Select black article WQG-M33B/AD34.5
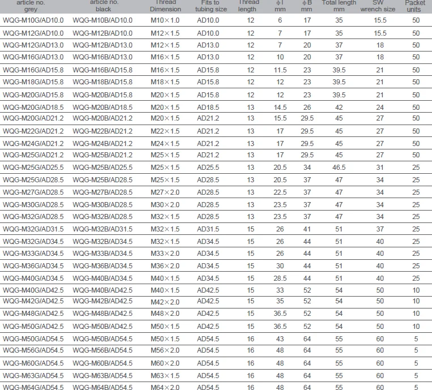Image resolution: width=432 pixels, height=390 pixels. [x=102, y=254]
